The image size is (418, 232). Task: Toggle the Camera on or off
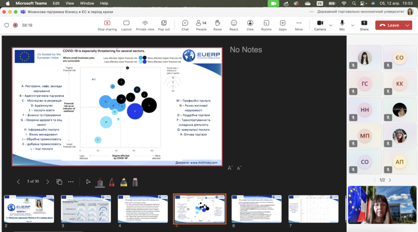click(320, 25)
